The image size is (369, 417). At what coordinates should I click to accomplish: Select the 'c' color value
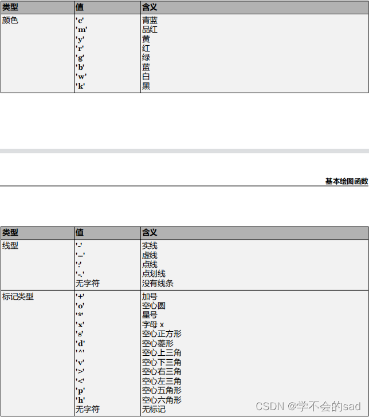point(80,20)
